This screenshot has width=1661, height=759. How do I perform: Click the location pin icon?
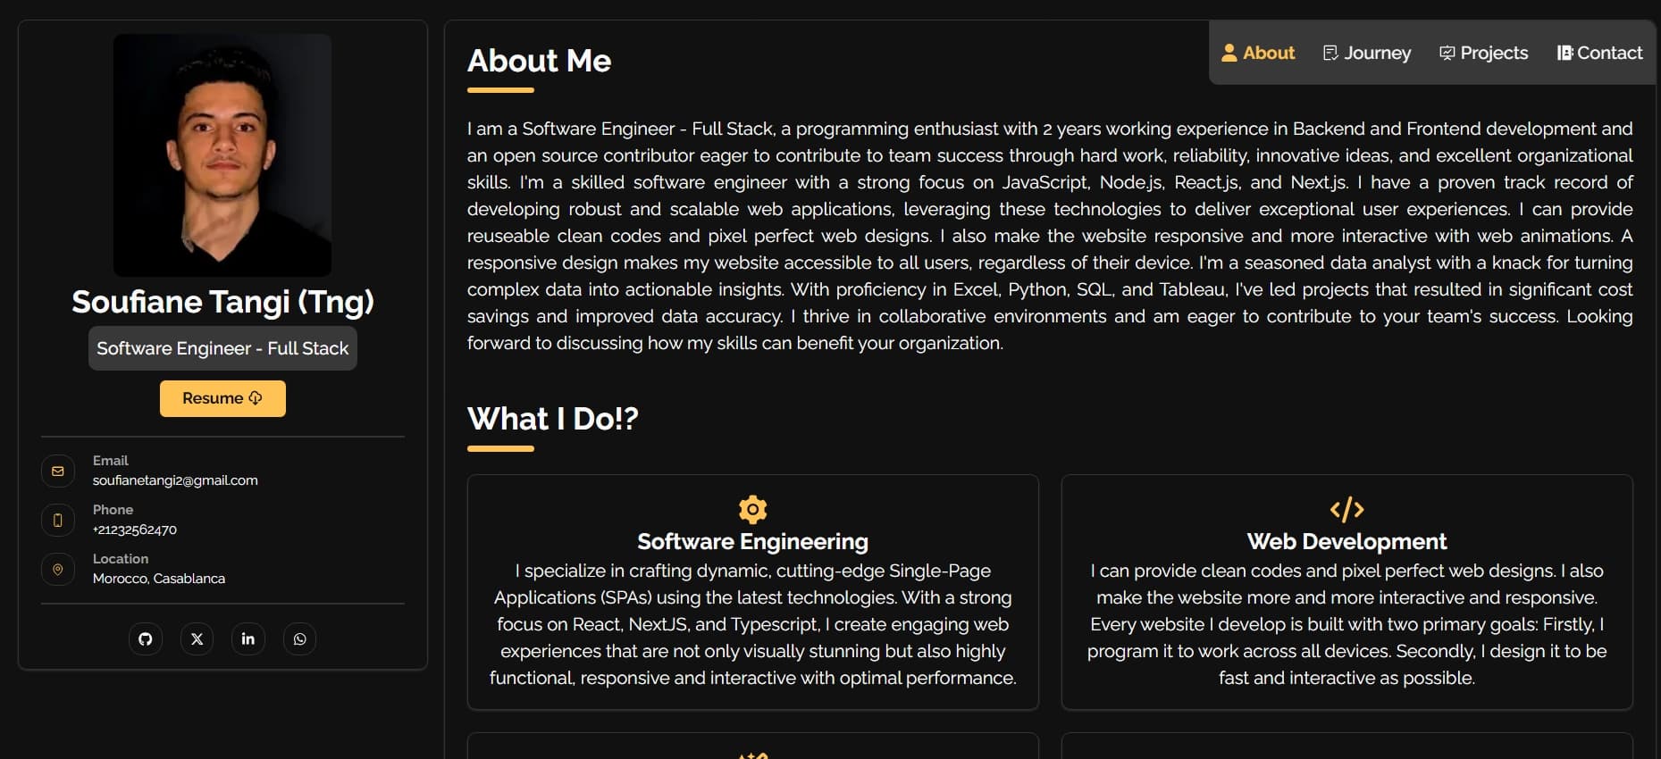(58, 569)
